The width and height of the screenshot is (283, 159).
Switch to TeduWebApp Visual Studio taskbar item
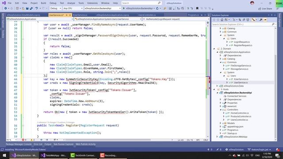click(x=54, y=155)
